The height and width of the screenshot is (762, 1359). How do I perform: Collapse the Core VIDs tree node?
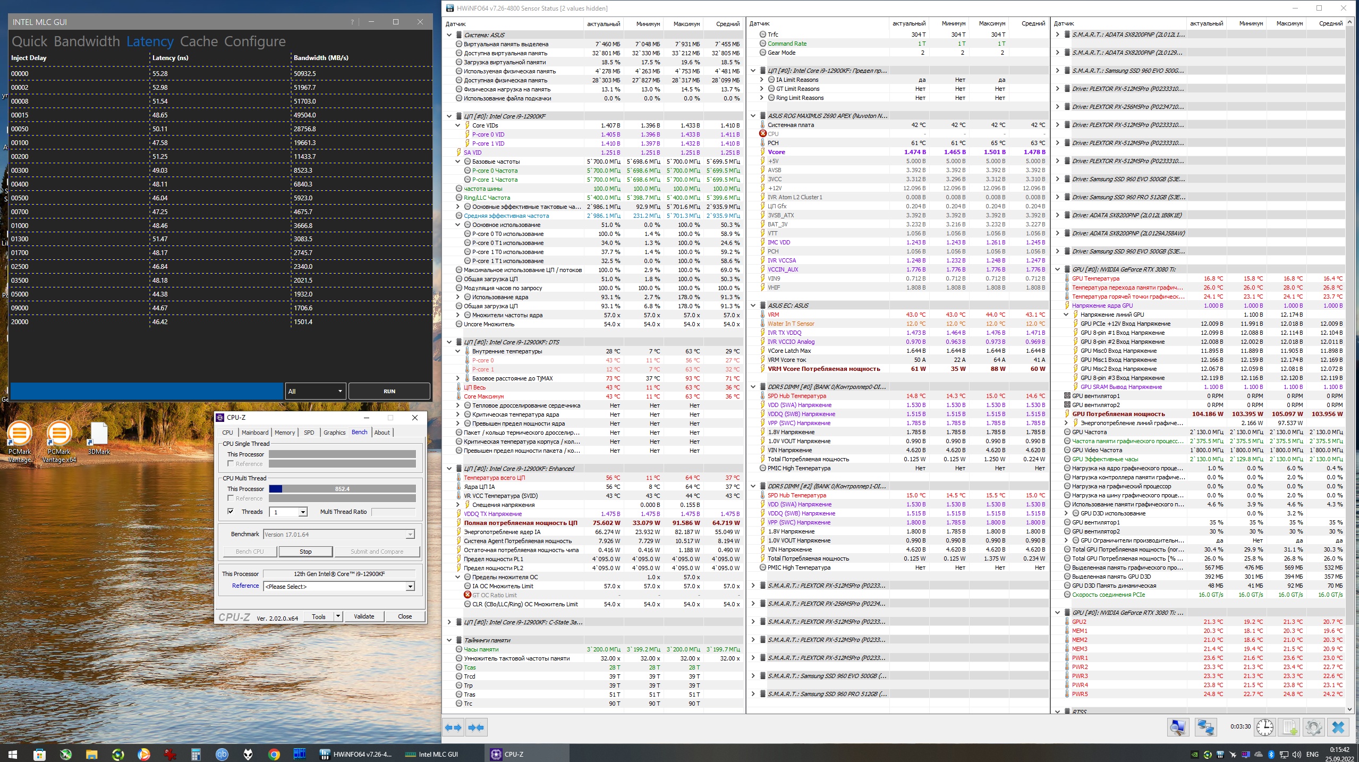tap(458, 125)
